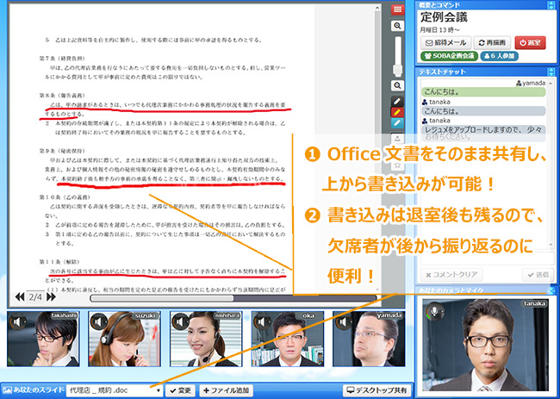Zoom in with the upper magnifier icon

click(397, 26)
